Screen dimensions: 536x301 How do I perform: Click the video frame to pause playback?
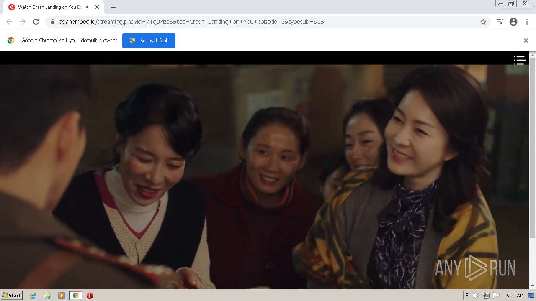click(x=265, y=176)
